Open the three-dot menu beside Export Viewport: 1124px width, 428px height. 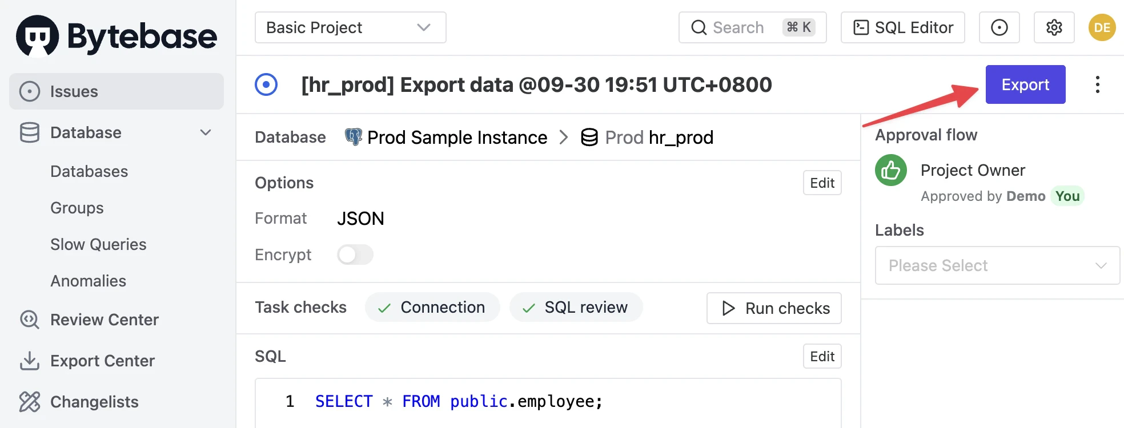1097,84
